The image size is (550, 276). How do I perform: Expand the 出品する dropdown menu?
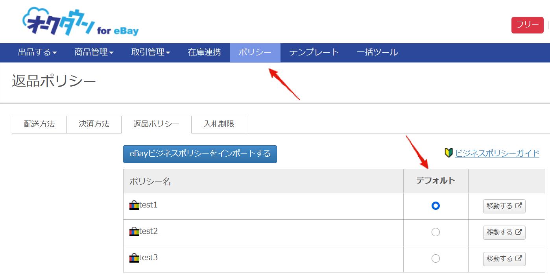point(37,52)
